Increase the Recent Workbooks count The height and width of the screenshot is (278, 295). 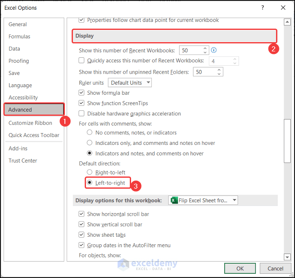coord(205,48)
